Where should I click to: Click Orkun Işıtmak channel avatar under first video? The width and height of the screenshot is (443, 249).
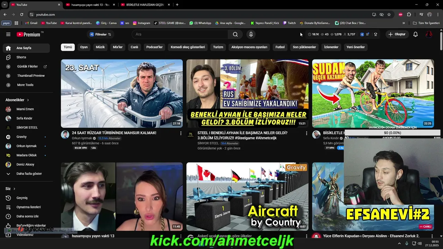65,135
